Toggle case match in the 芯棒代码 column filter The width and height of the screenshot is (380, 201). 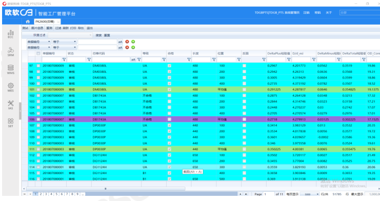[x=133, y=59]
